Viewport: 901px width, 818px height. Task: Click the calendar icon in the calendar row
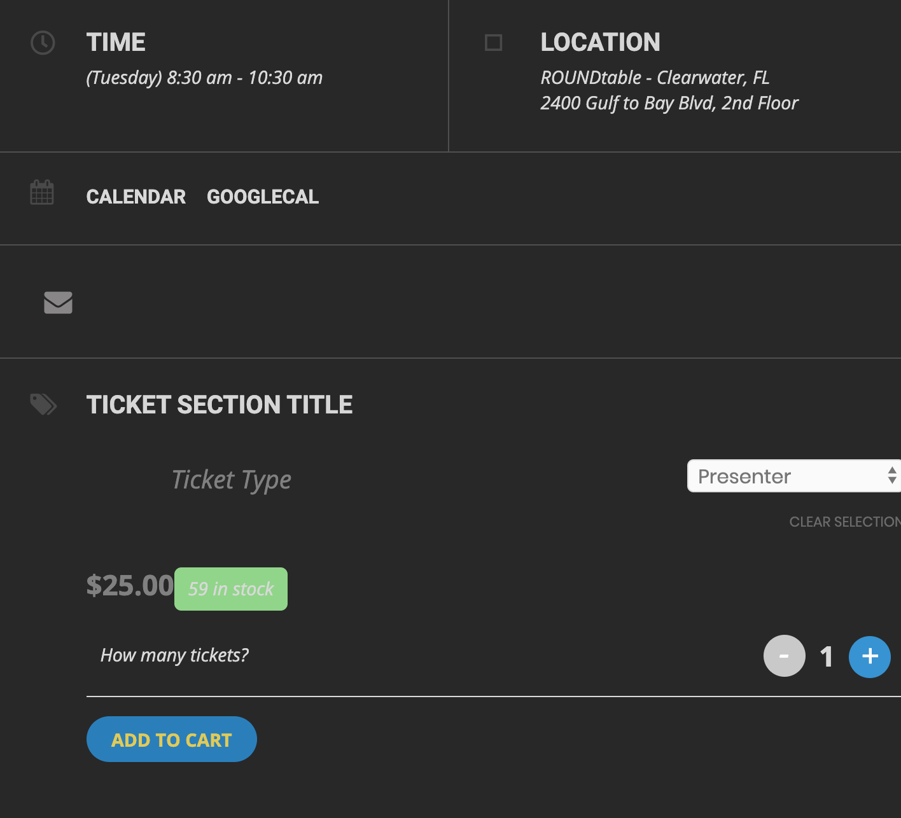tap(42, 192)
